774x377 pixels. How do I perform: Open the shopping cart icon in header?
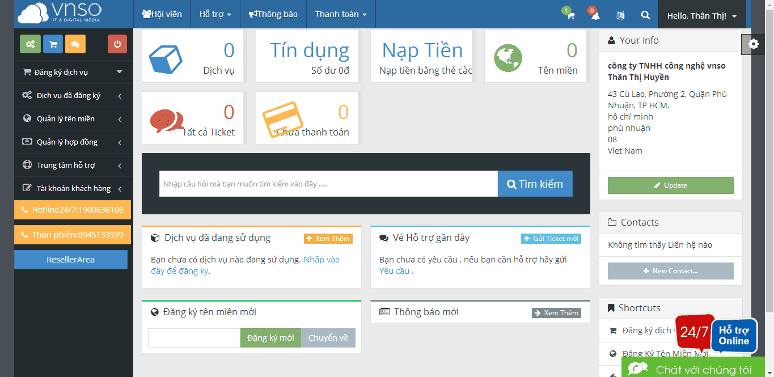click(570, 16)
